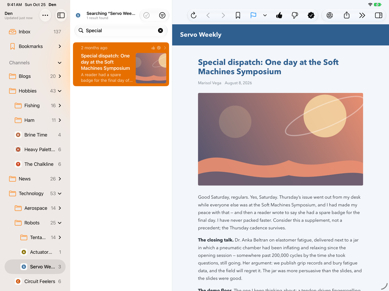Select the Heavy Palette feed

click(35, 149)
